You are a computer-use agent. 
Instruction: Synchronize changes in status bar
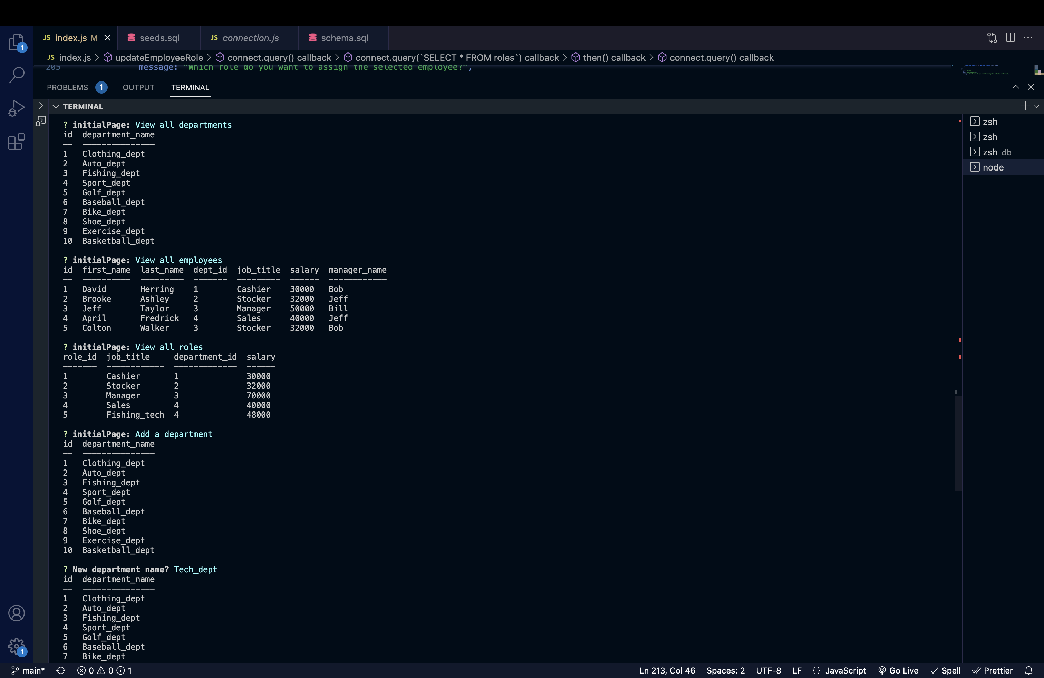(x=61, y=670)
